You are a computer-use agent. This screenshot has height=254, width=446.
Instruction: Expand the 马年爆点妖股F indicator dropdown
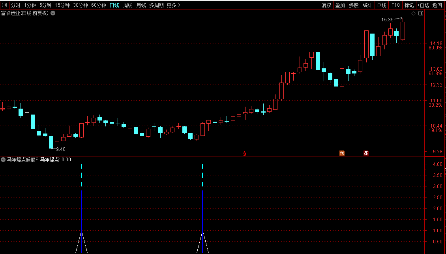3,160
